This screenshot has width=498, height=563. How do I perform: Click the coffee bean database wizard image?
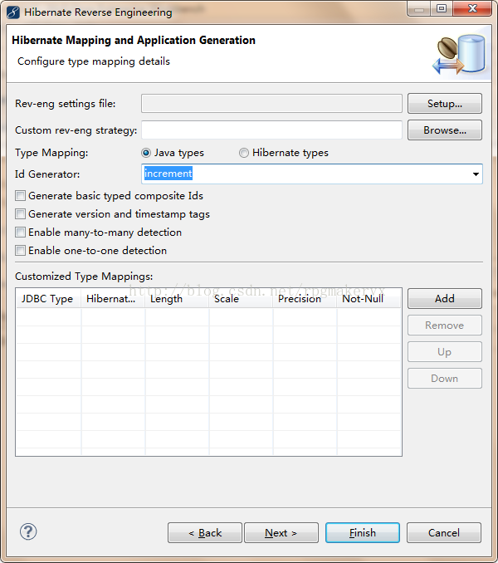460,54
